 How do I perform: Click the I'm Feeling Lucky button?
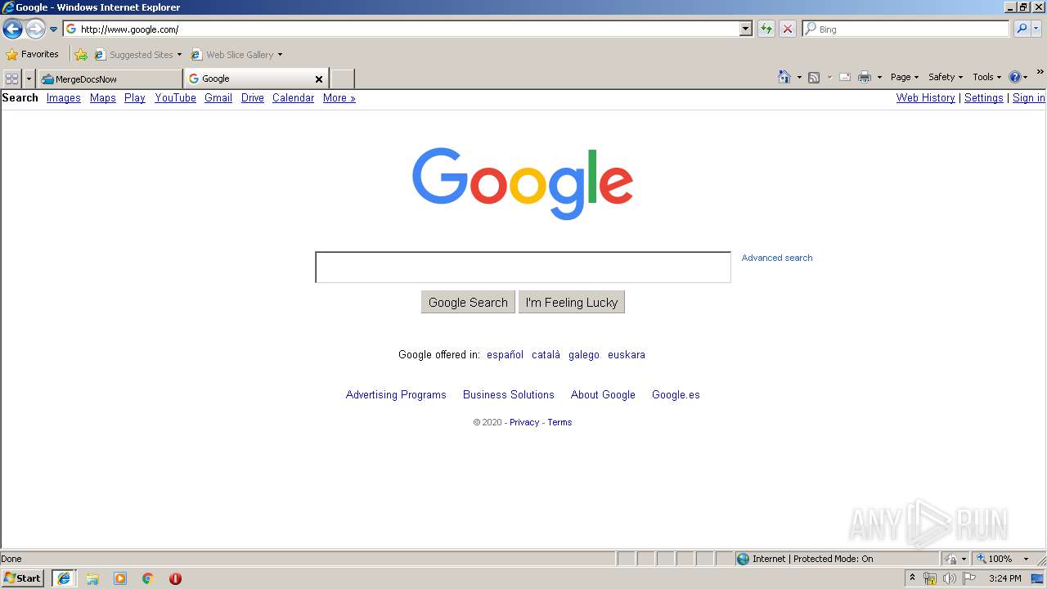[x=572, y=302]
